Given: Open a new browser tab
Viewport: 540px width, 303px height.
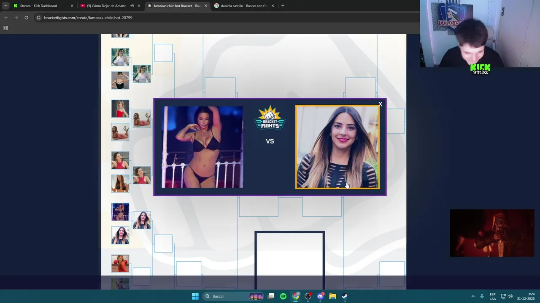Looking at the screenshot, I should (x=283, y=6).
